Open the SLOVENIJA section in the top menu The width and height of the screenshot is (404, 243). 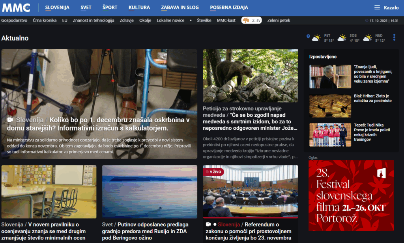tap(57, 7)
